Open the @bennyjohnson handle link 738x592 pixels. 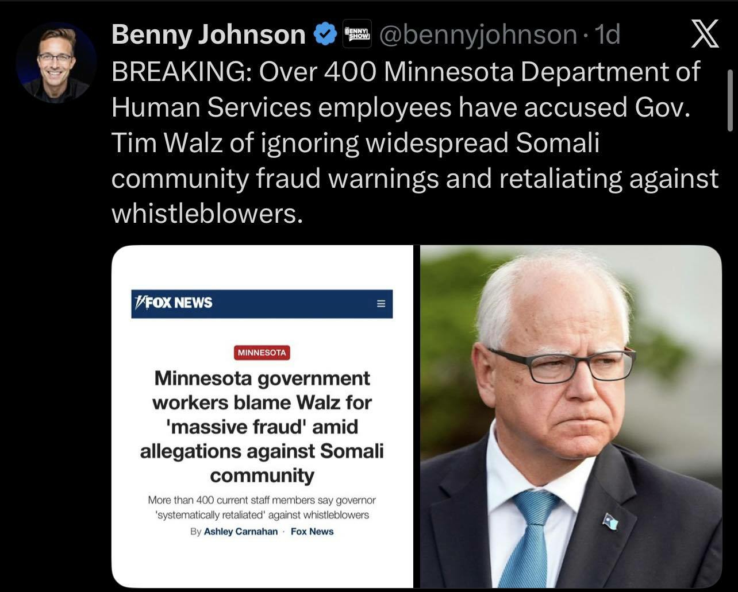click(x=478, y=36)
